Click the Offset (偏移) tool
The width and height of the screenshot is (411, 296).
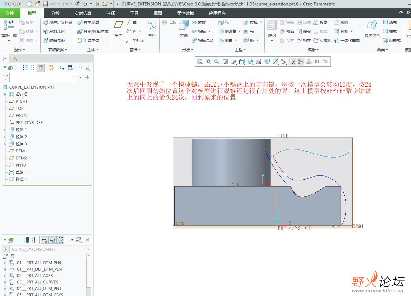304,32
